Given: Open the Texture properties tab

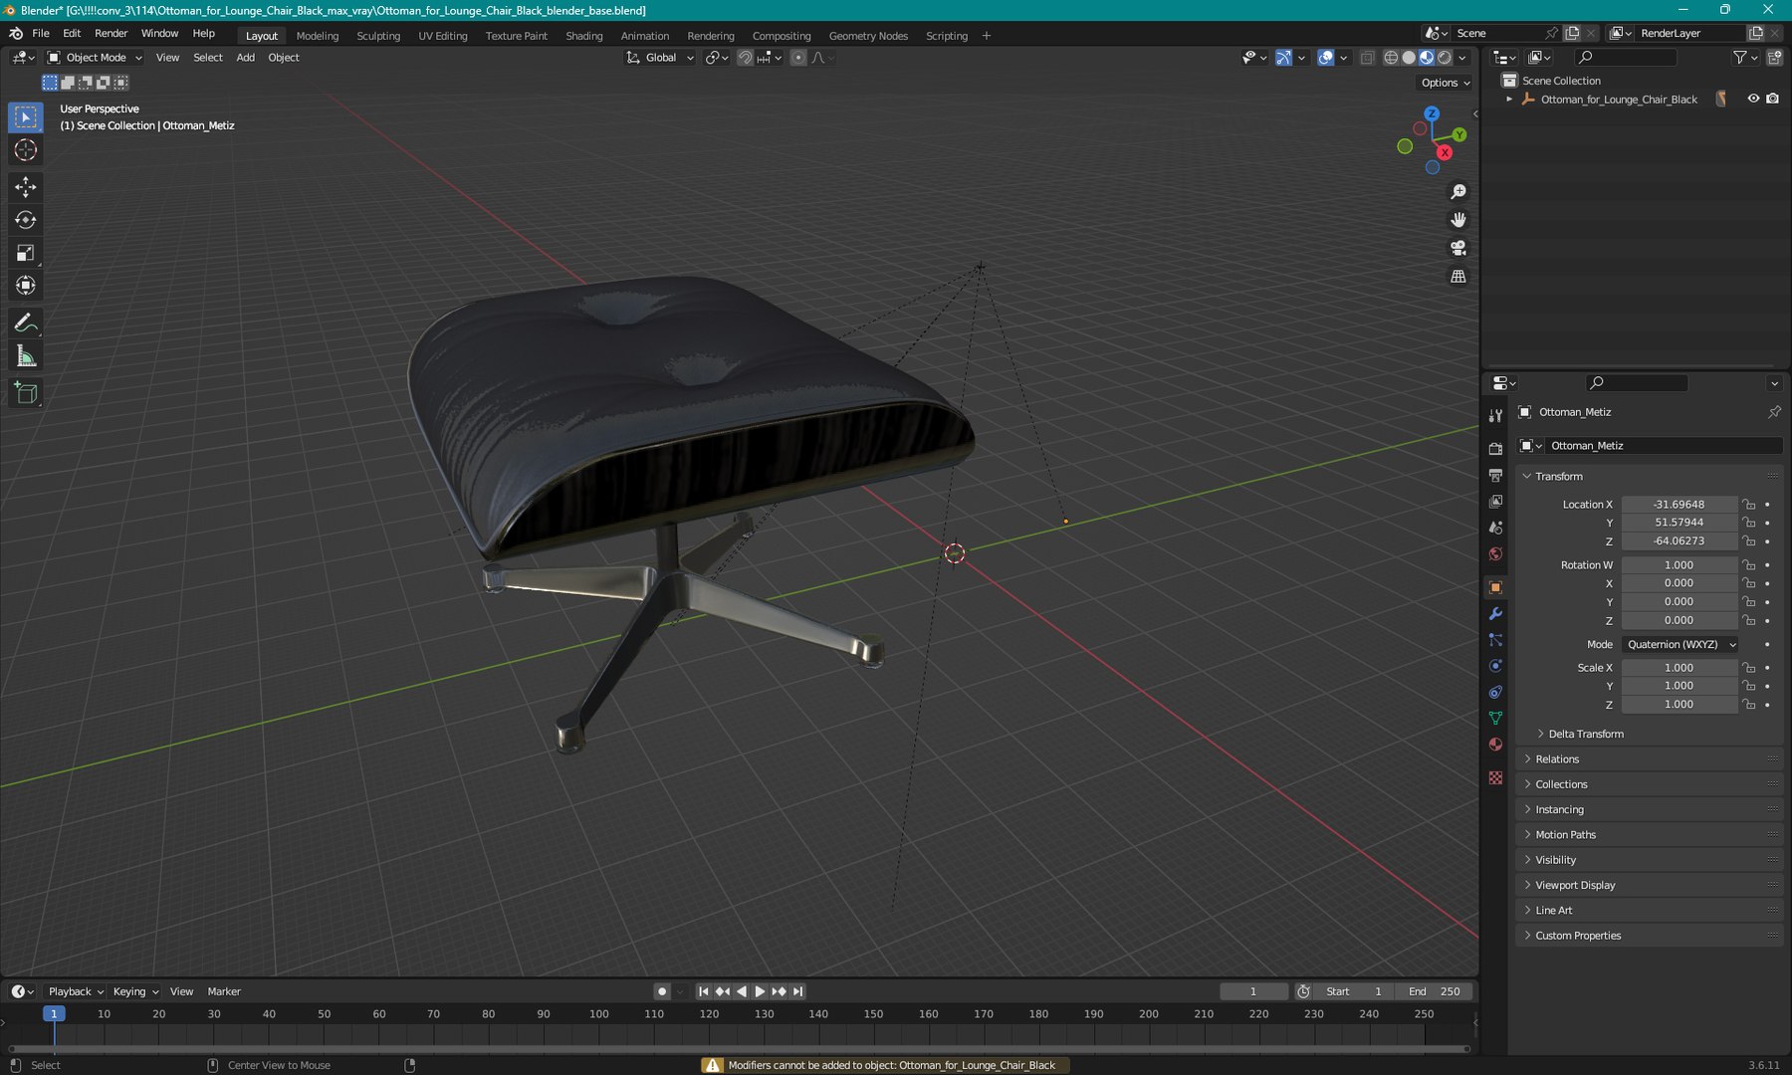Looking at the screenshot, I should pyautogui.click(x=1495, y=777).
